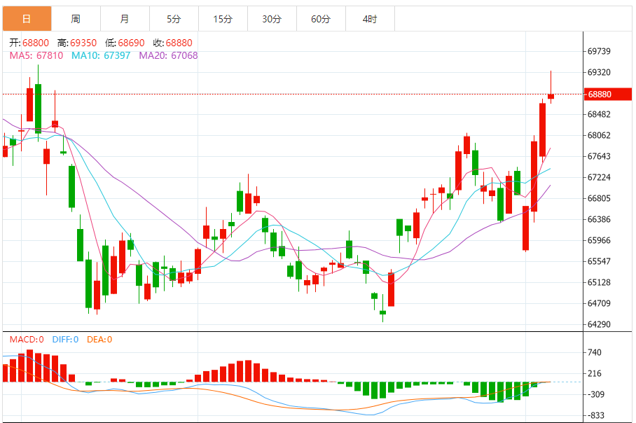Click the 216 MACD axis label
The width and height of the screenshot is (636, 423).
click(595, 373)
